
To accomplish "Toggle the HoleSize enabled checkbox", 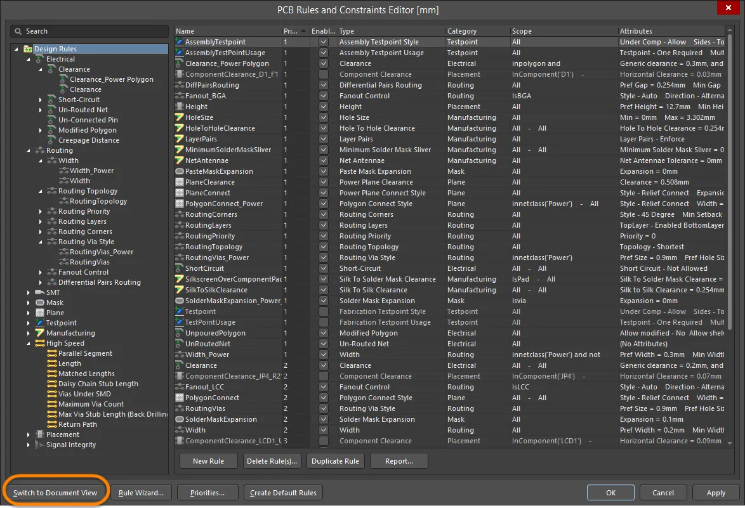I will click(x=324, y=117).
